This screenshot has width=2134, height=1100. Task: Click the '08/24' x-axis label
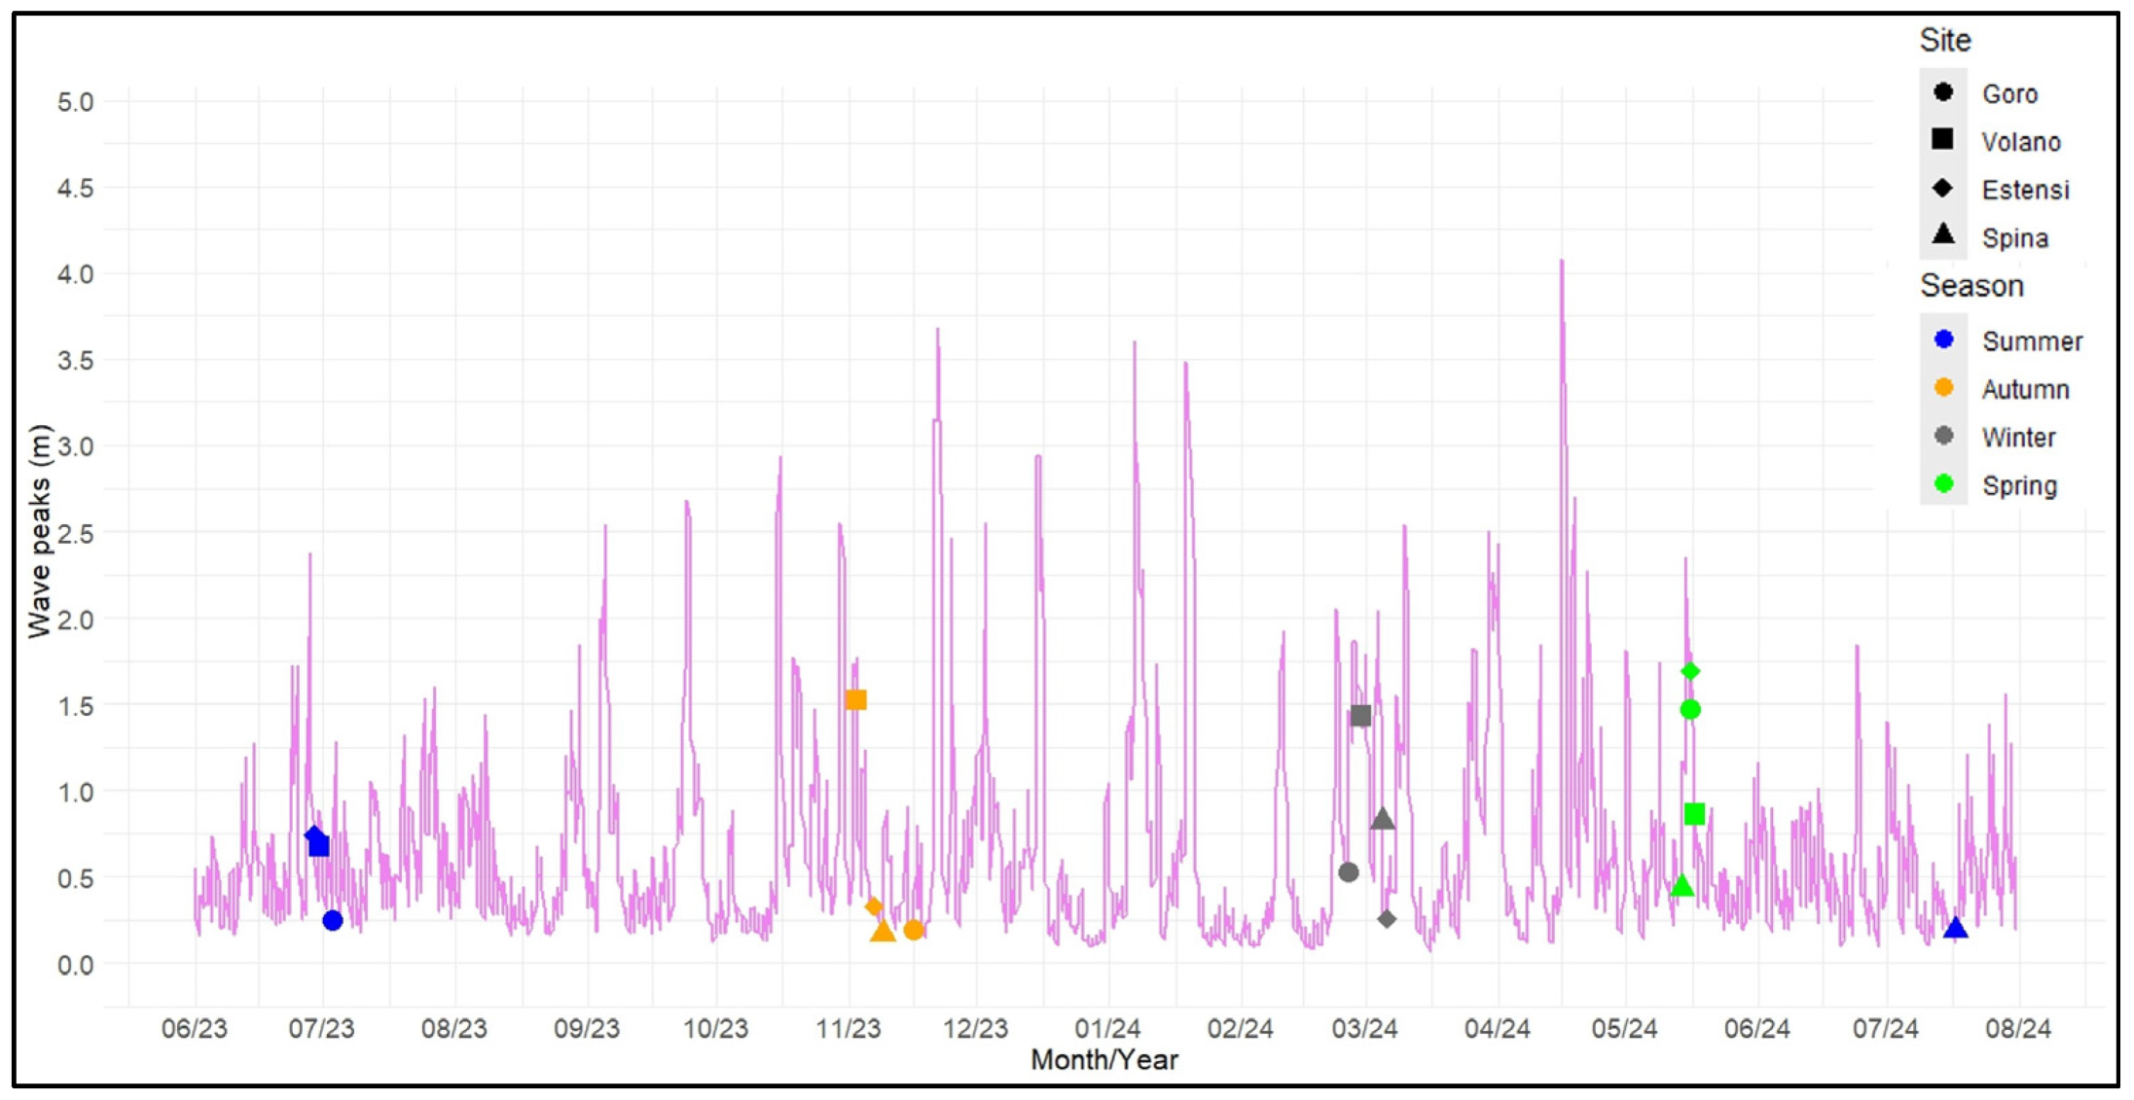tap(2018, 1029)
